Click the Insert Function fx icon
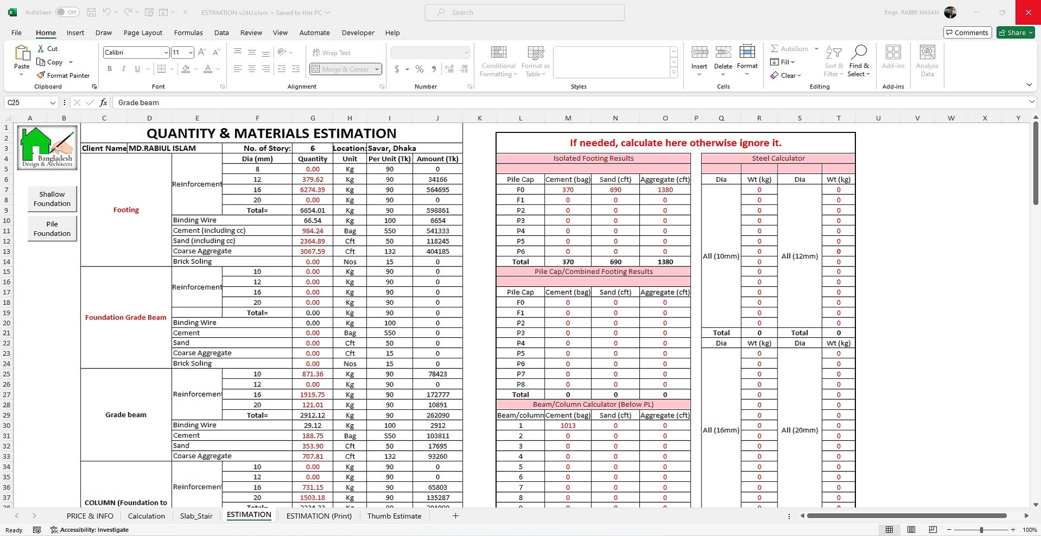The height and width of the screenshot is (536, 1041). (104, 102)
